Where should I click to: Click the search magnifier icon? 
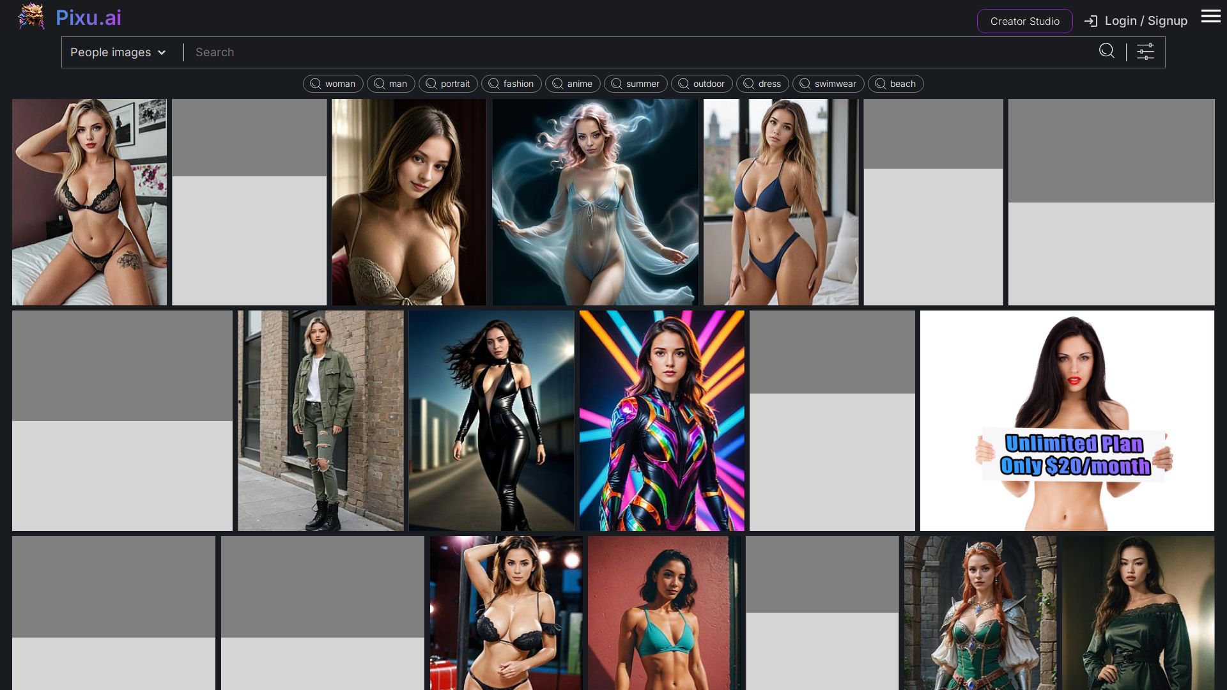click(x=1106, y=51)
